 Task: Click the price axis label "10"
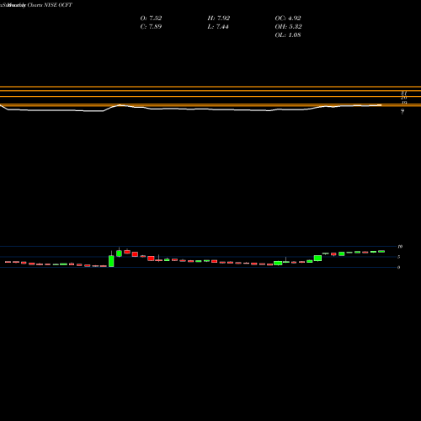pyautogui.click(x=400, y=247)
